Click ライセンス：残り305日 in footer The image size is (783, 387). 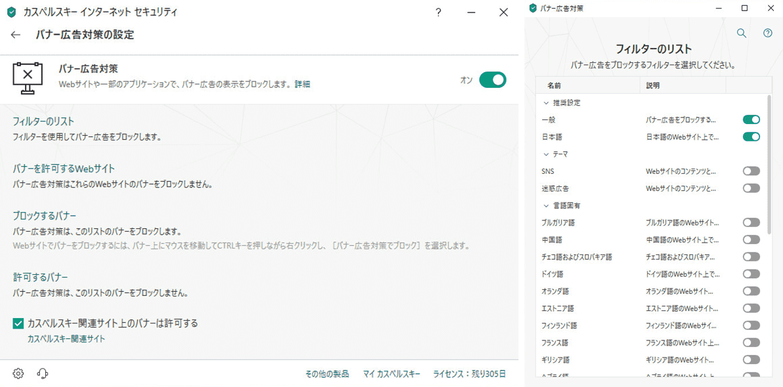click(x=469, y=373)
